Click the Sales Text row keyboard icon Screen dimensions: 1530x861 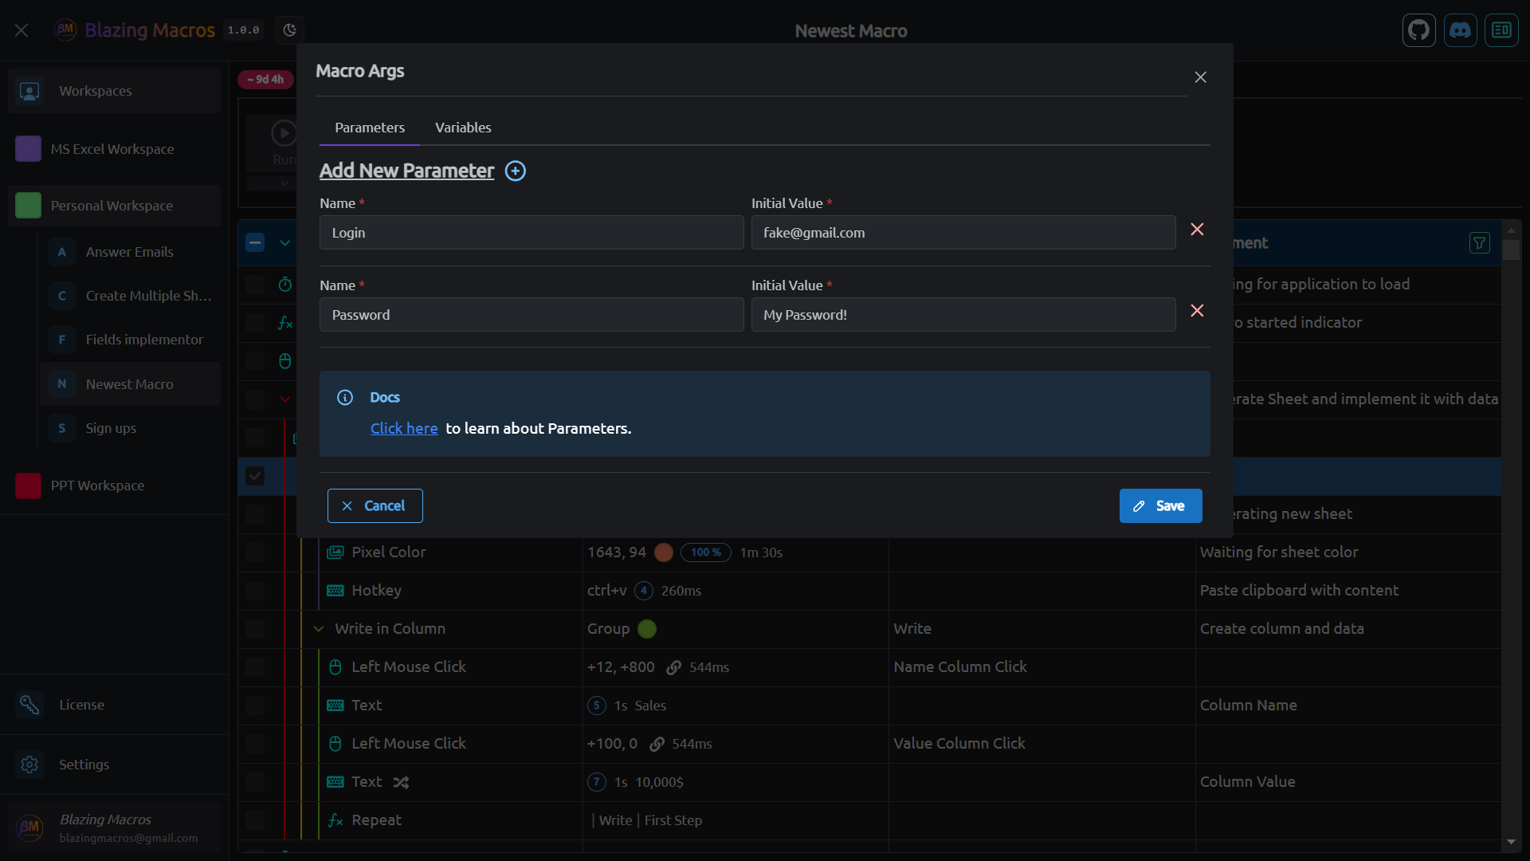[335, 706]
